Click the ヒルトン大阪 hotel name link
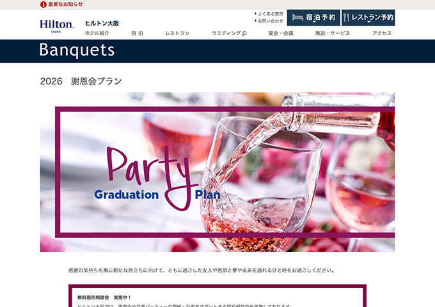 coord(102,23)
